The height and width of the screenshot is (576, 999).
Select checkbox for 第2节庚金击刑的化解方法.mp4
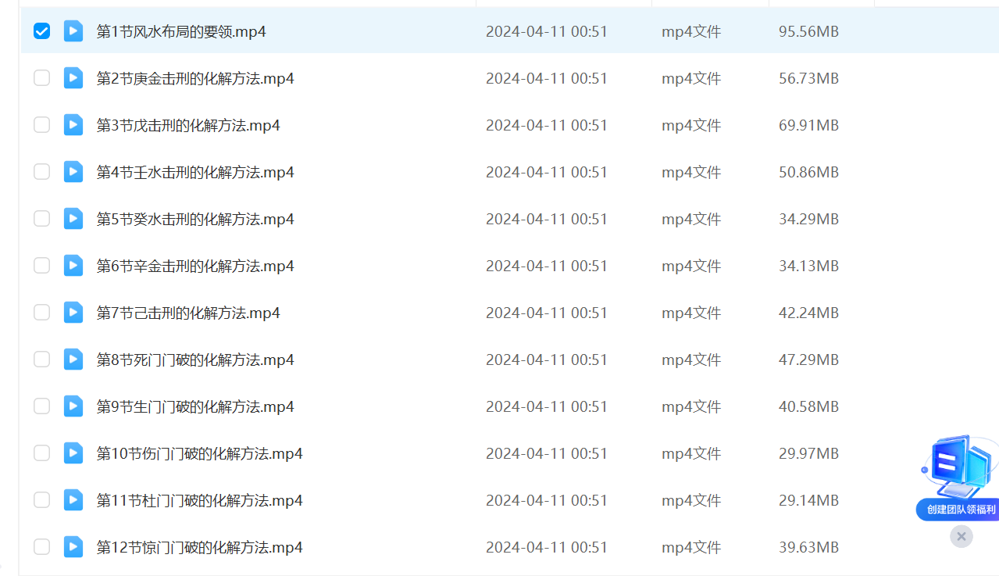coord(41,78)
